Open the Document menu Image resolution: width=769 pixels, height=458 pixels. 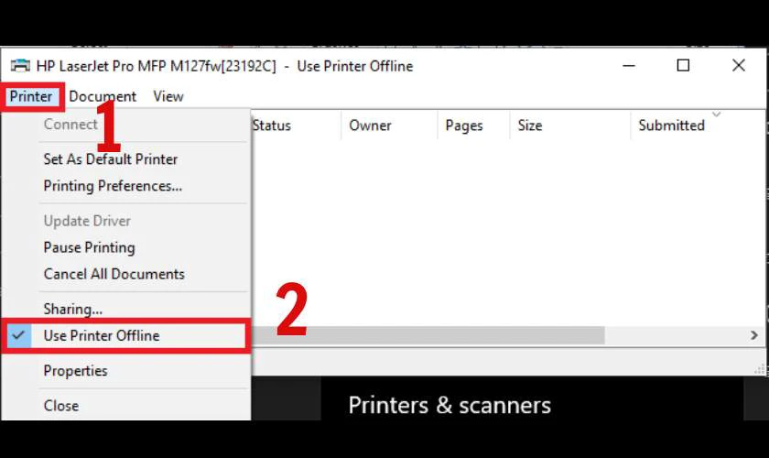tap(103, 97)
